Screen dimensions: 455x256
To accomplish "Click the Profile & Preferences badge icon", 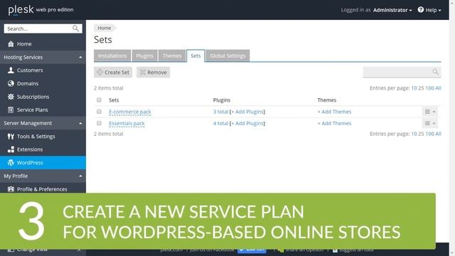I will (x=11, y=189).
